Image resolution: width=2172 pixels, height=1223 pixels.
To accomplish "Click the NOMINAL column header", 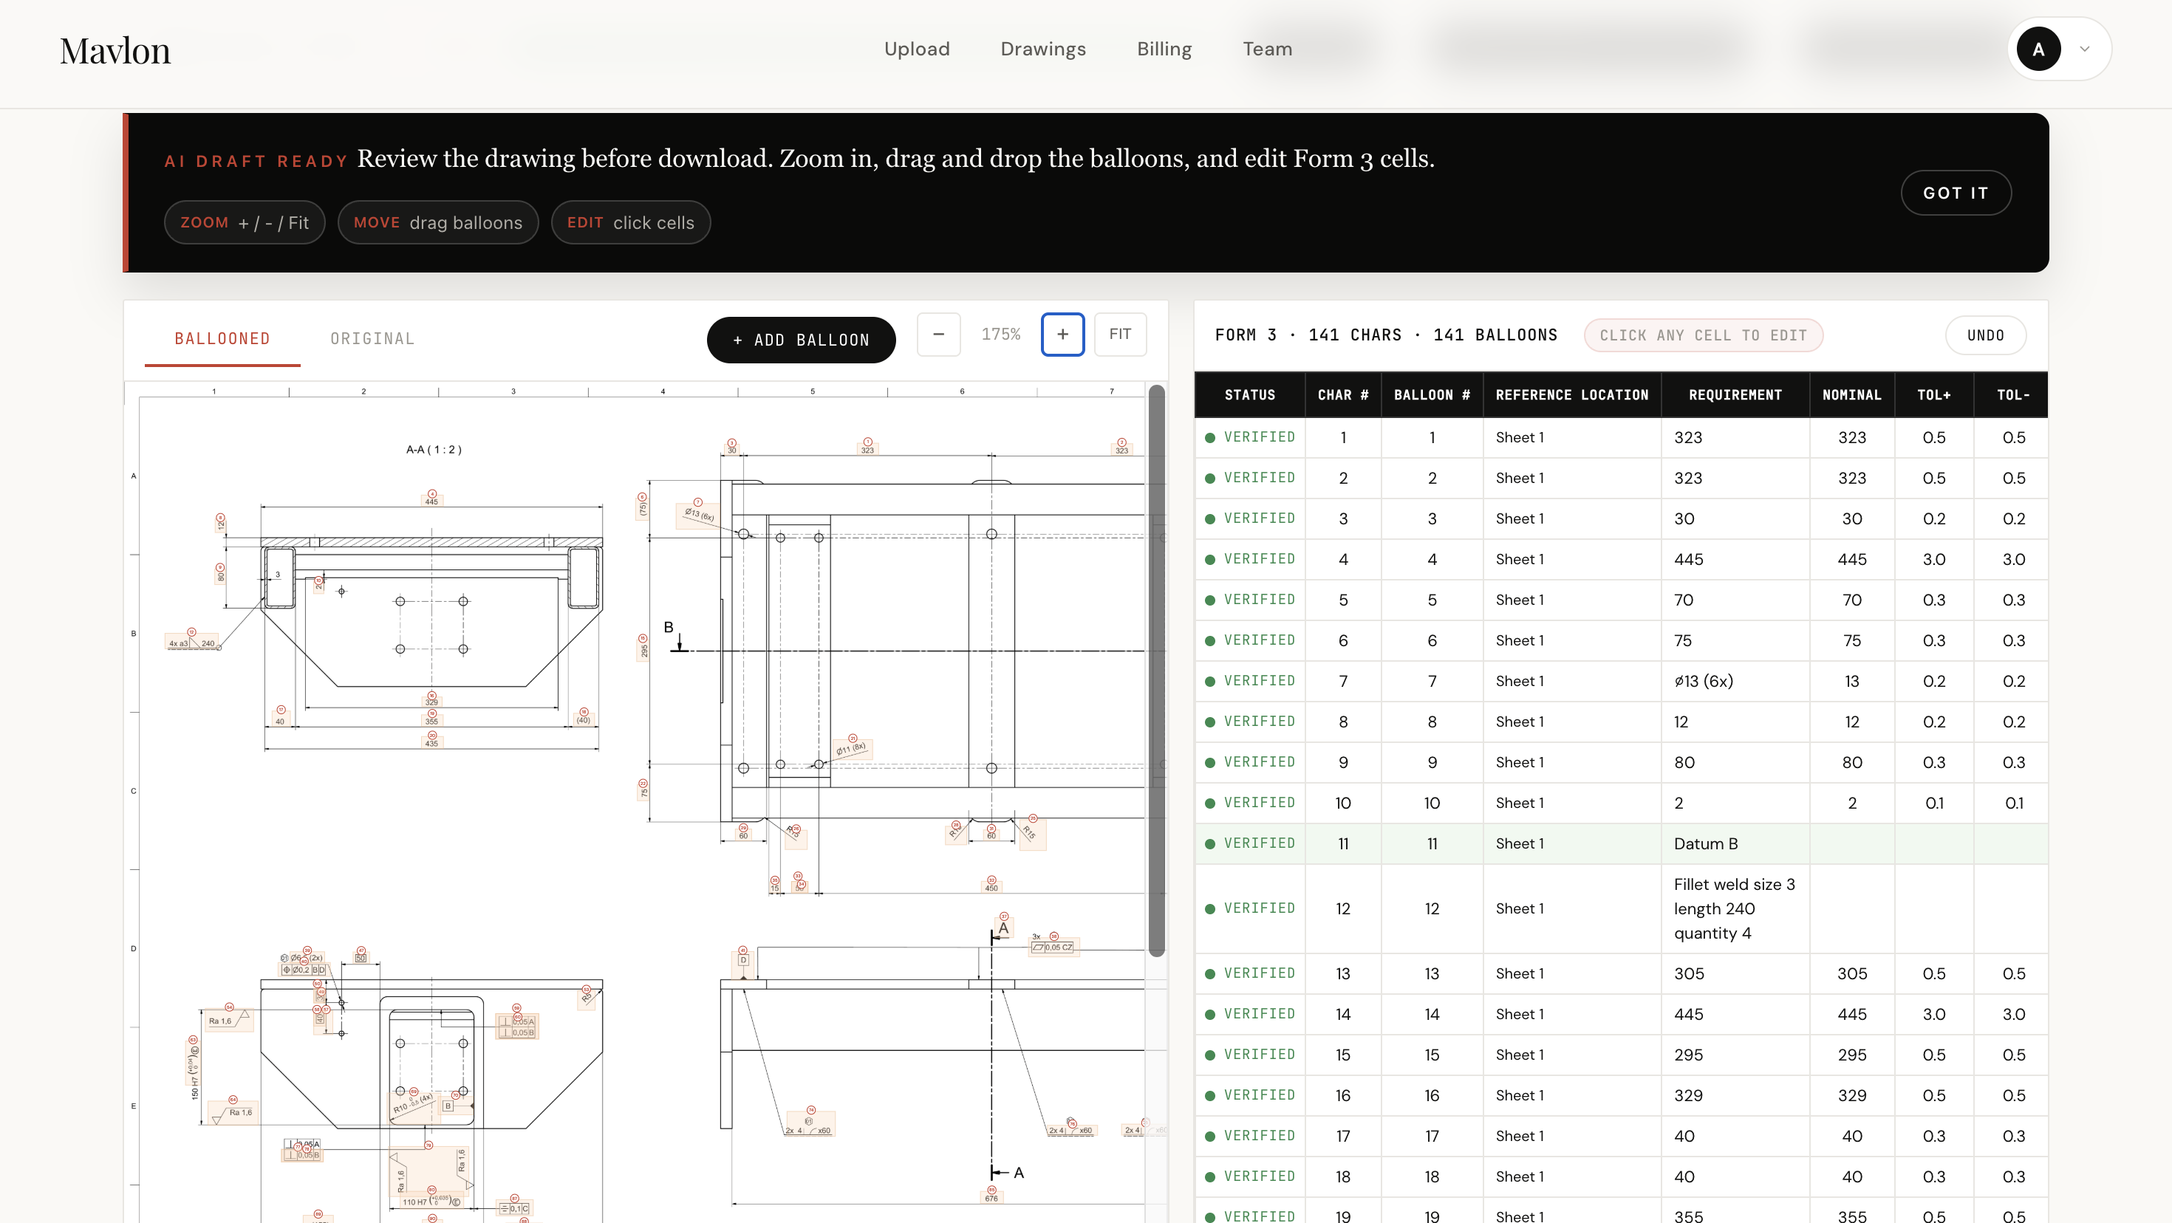I will 1851,394.
